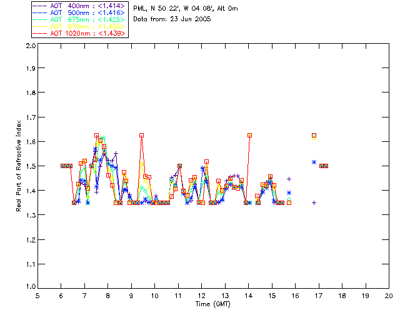This screenshot has height=320, width=400.
Task: Click the x-axis tick label 20
Action: [389, 296]
